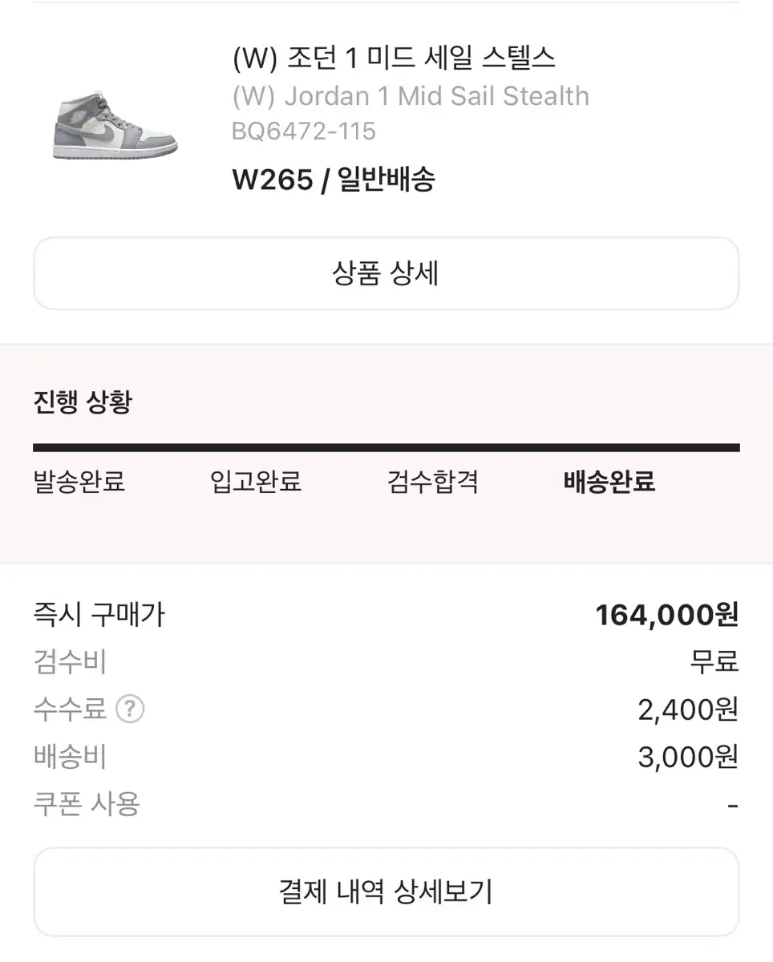
Task: Click the 2,400원 fee amount
Action: coord(688,709)
